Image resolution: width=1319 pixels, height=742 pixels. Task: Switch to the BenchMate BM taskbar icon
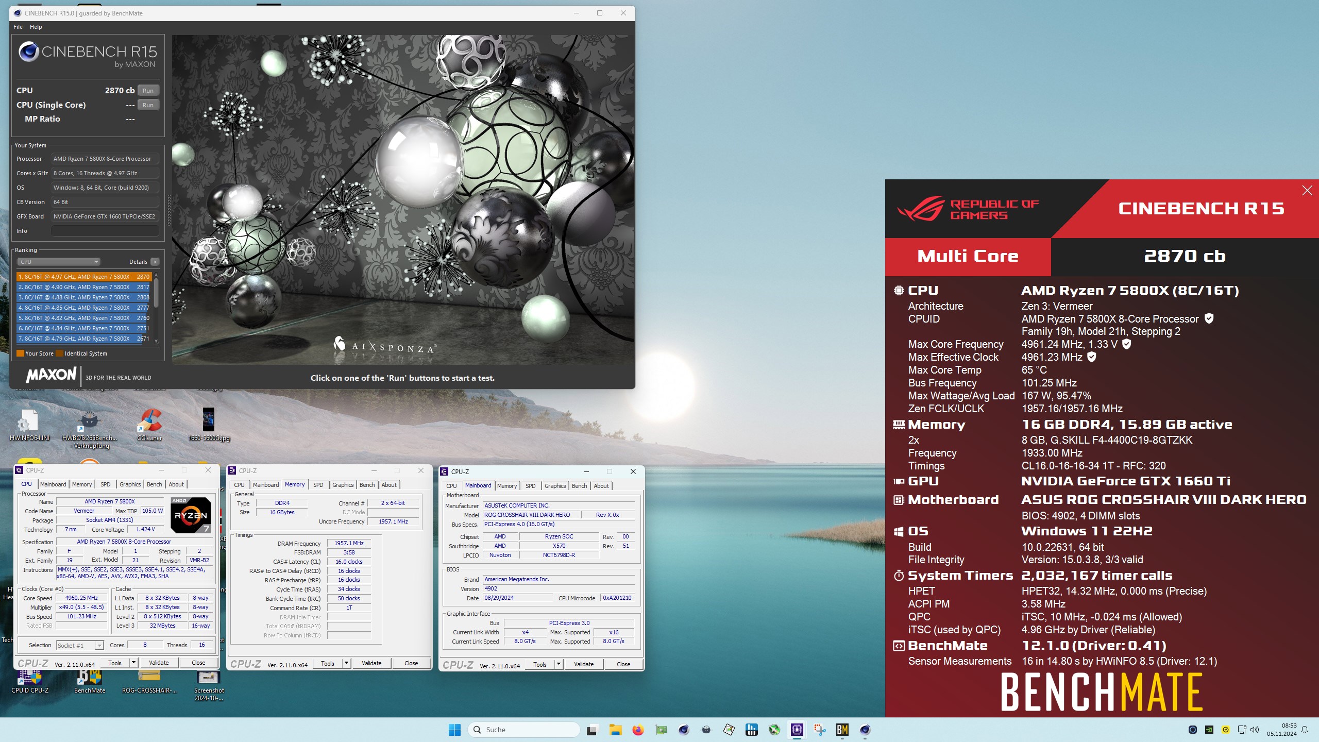[842, 730]
